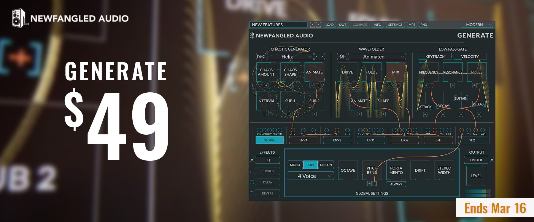This screenshot has width=534, height=222.
Task: Click next chaotic generator type arrow
Action: tap(322, 57)
